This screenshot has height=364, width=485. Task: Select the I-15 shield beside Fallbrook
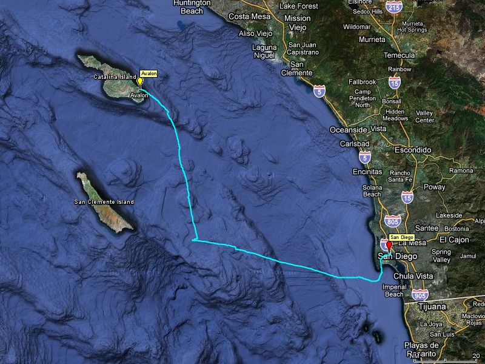point(395,83)
